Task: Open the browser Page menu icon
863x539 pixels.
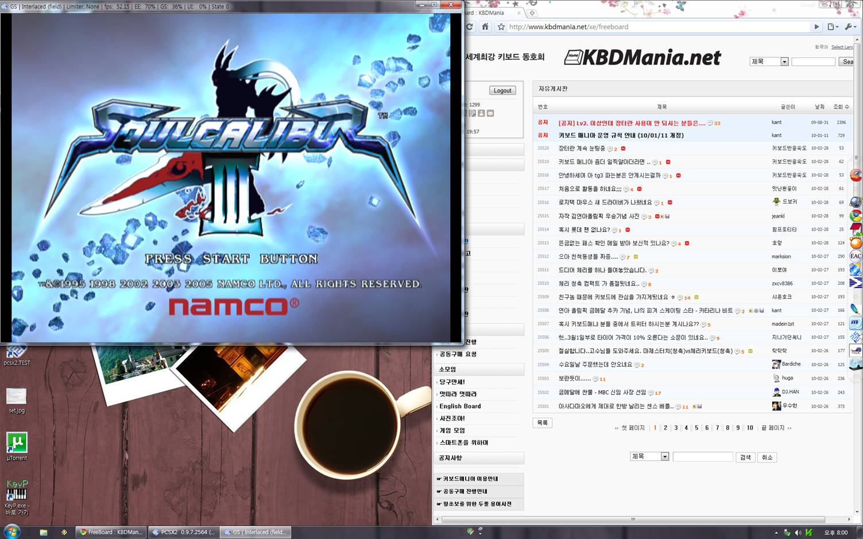Action: pyautogui.click(x=833, y=26)
